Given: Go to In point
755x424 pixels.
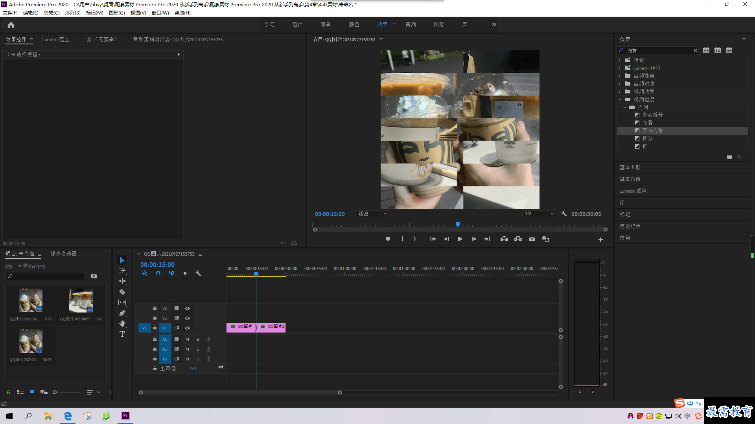Looking at the screenshot, I should [x=433, y=239].
